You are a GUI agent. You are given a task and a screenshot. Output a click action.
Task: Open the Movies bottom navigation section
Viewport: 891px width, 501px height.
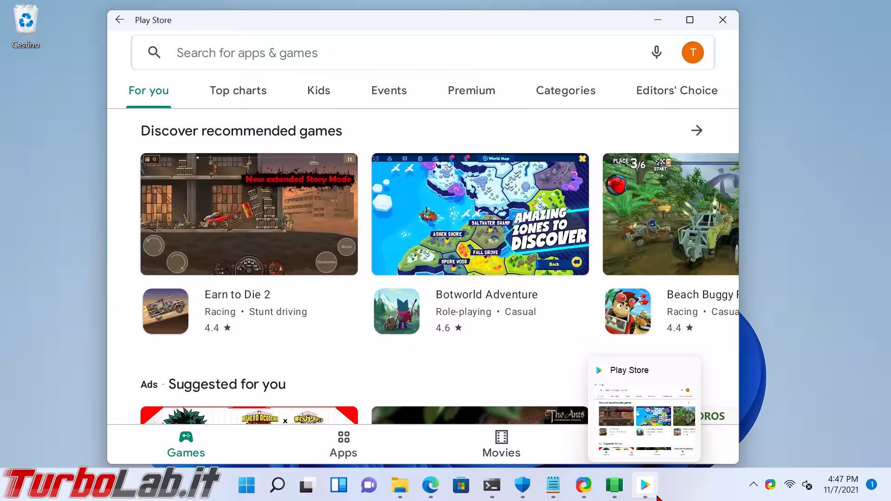click(501, 444)
